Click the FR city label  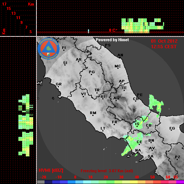point(114,122)
